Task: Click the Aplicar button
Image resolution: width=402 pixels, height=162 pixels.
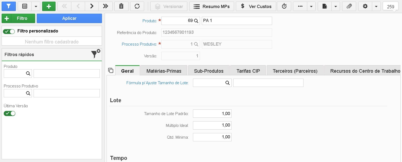Action: click(x=69, y=18)
